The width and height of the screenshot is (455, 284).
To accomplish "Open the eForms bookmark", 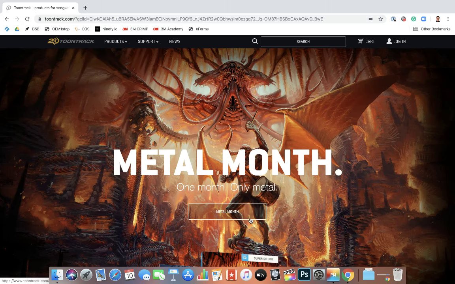I will tap(199, 29).
